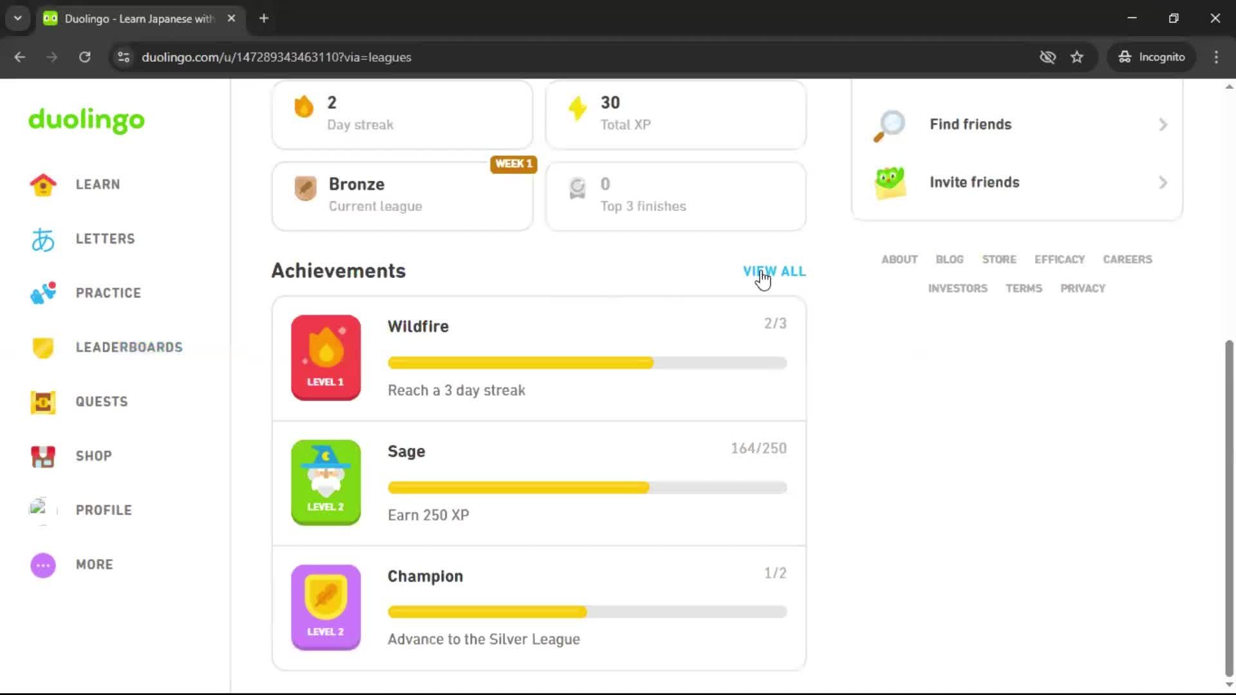Click the Invite friends envelope icon

[x=890, y=182]
